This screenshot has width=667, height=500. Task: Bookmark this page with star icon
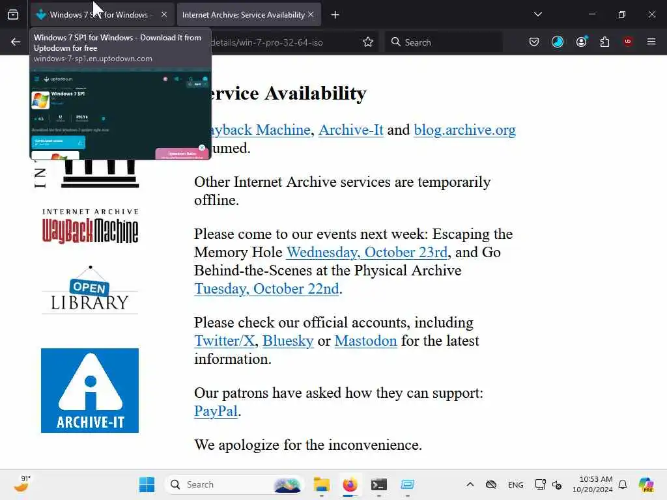coord(368,42)
